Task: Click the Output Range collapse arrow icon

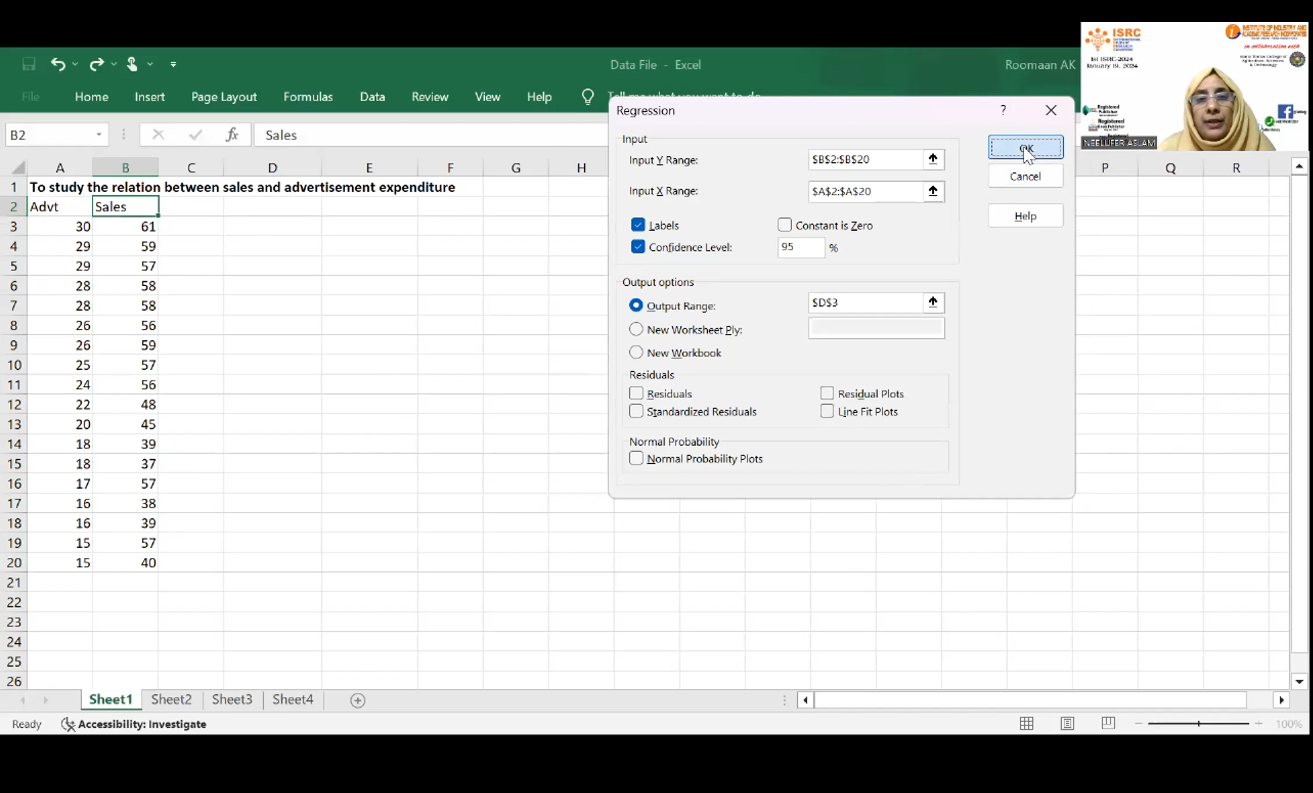Action: coord(933,302)
